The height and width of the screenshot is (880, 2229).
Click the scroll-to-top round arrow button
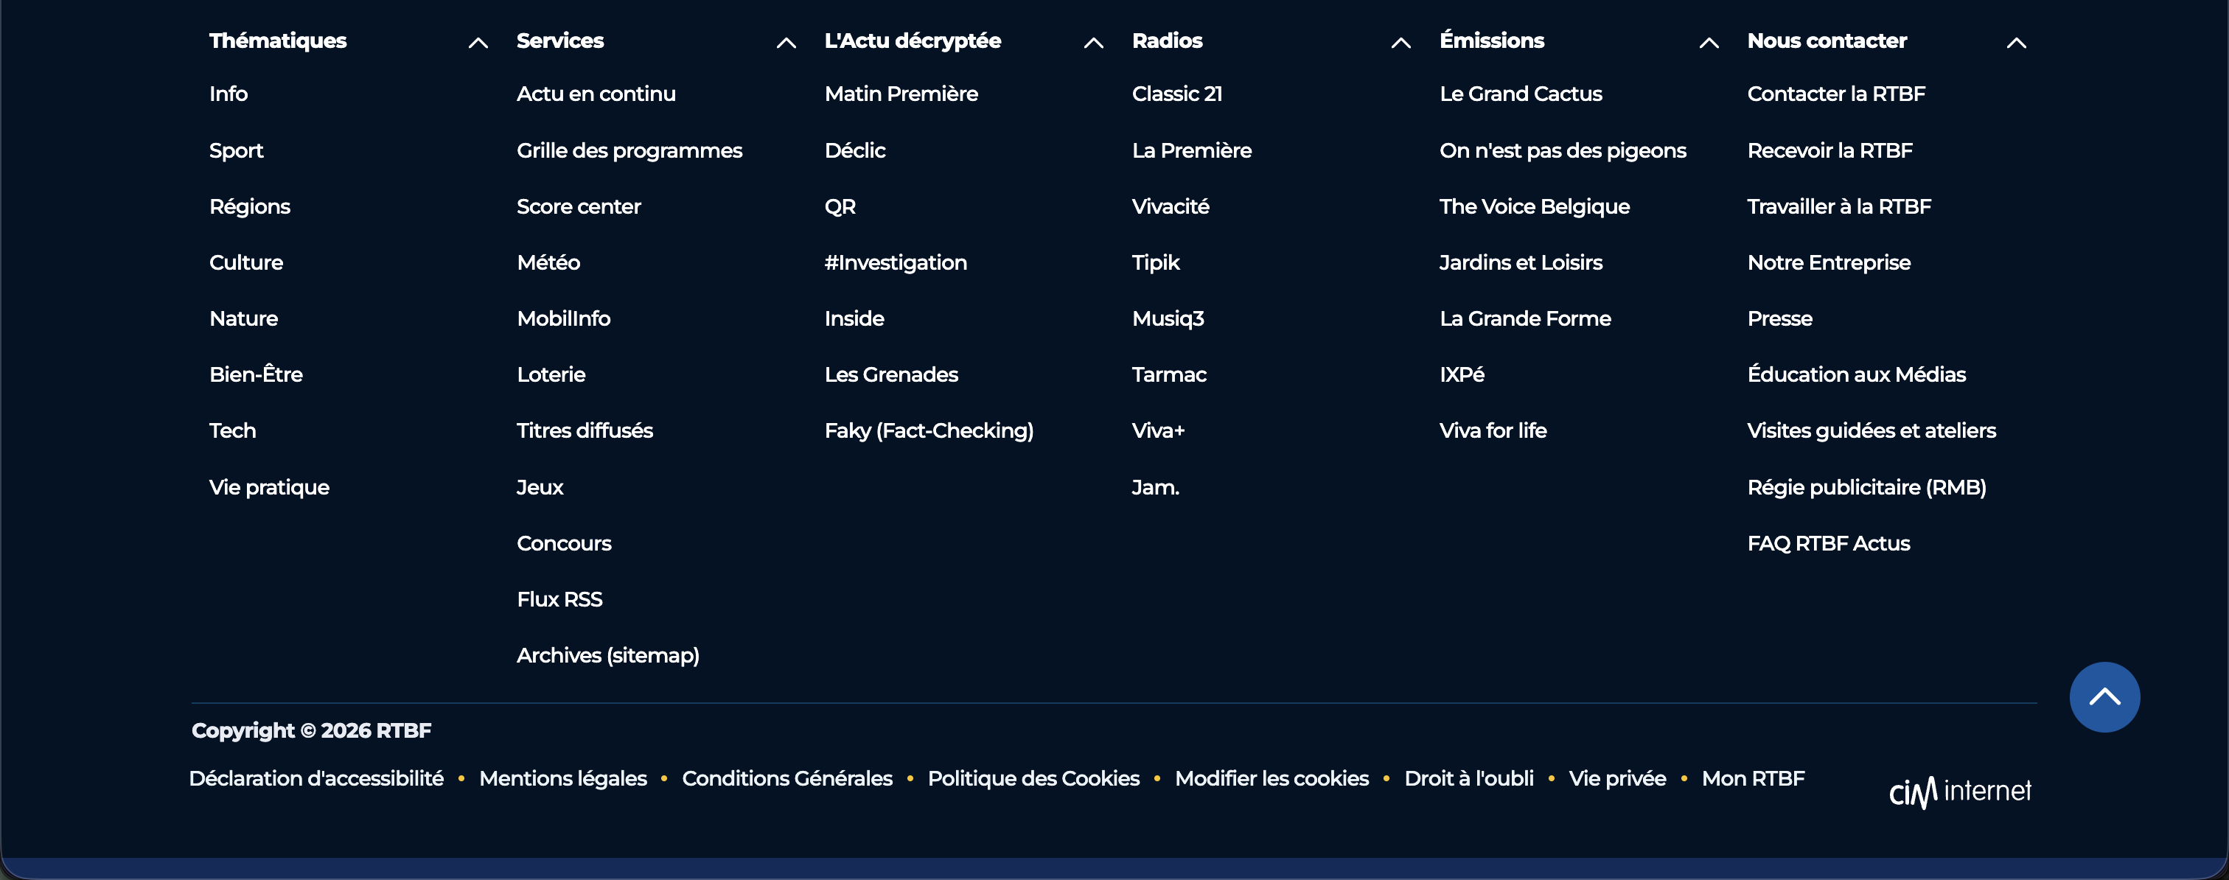2104,696
